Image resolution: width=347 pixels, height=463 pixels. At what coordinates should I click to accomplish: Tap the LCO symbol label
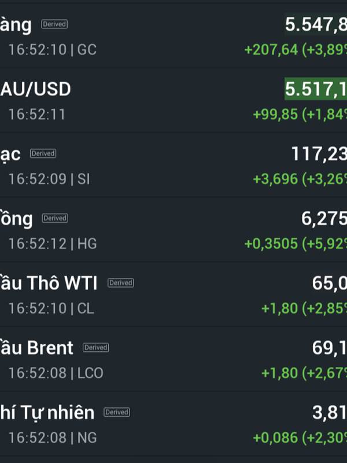coord(90,373)
